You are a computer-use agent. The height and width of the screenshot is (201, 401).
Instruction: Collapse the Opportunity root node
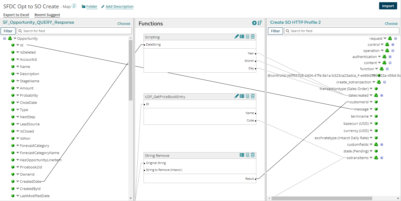click(4, 39)
